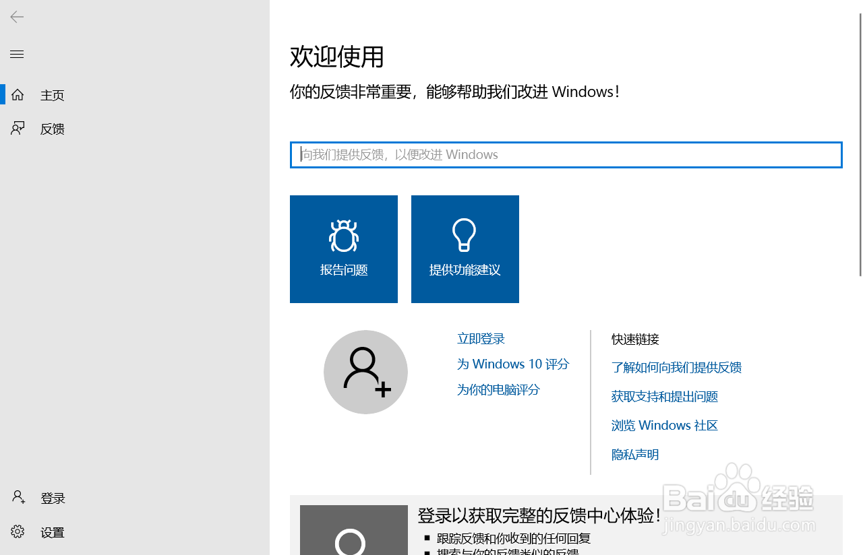The image size is (863, 555).
Task: Click the lightbulb icon on 提供功能建议 tile
Action: tap(465, 235)
